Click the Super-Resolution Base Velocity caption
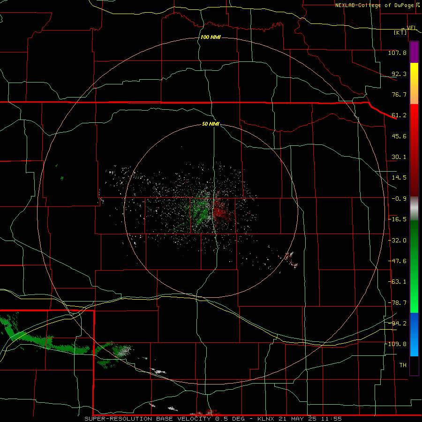 pyautogui.click(x=213, y=419)
